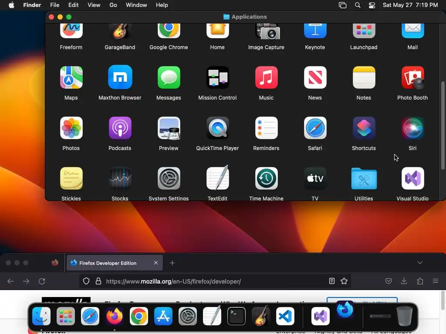The width and height of the screenshot is (446, 334).
Task: Open the View menu
Action: click(x=94, y=5)
